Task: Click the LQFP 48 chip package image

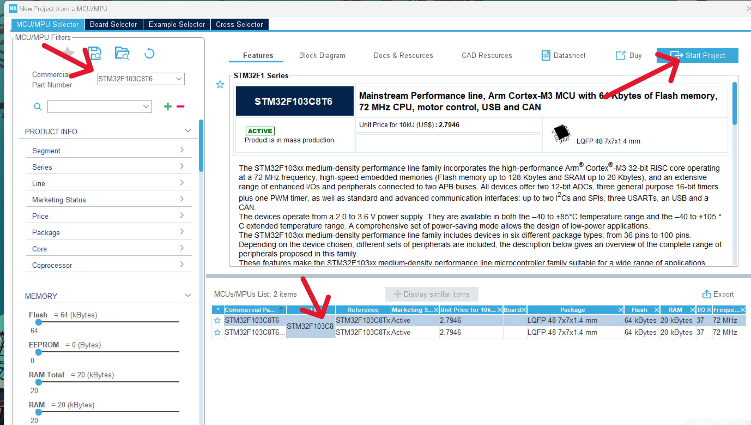Action: tap(561, 133)
